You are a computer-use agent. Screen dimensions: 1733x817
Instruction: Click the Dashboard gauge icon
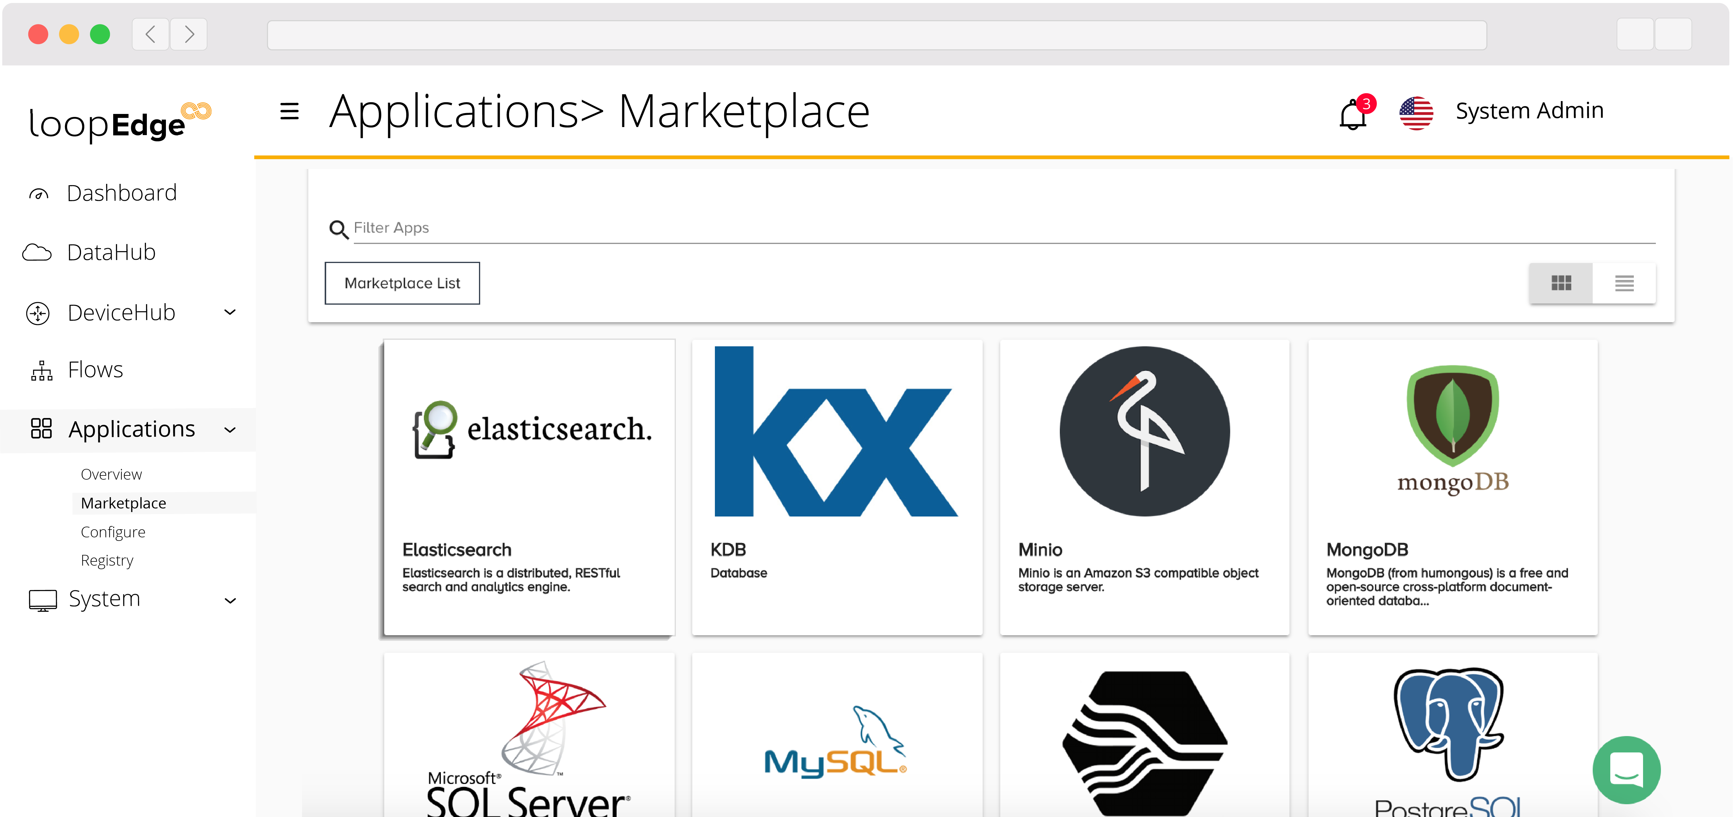(38, 195)
